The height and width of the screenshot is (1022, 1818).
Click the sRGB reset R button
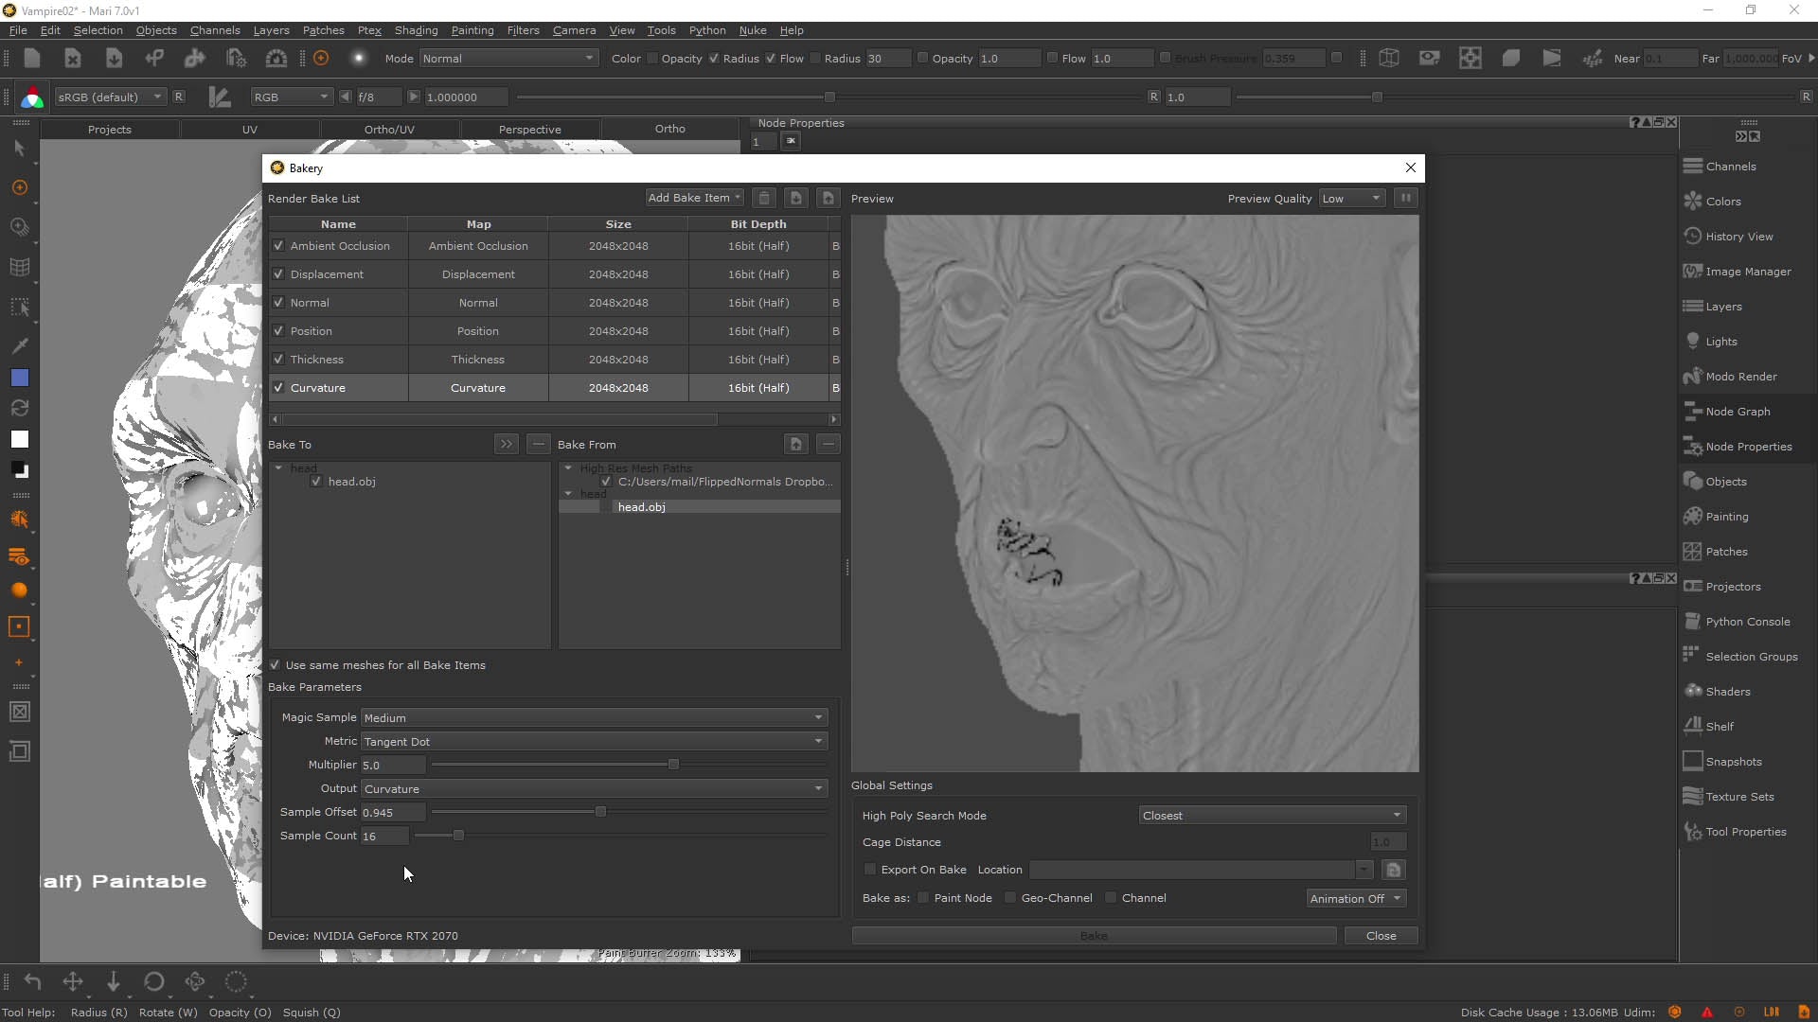(x=178, y=97)
